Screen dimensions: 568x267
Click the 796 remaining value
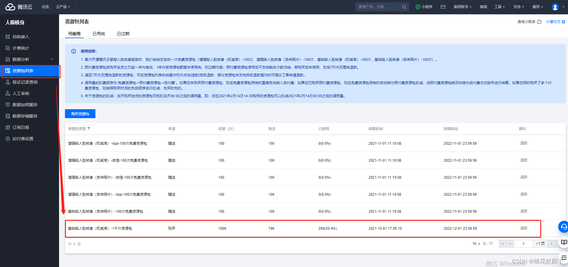point(271,229)
